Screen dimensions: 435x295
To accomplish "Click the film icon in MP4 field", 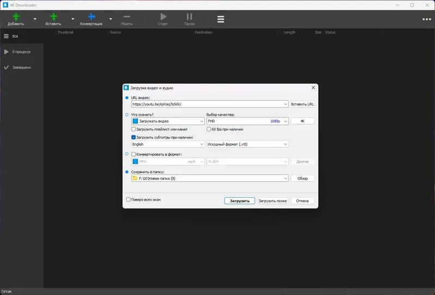I will click(135, 161).
